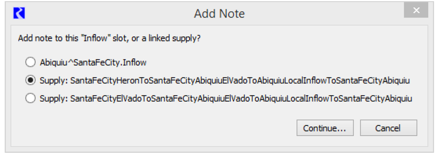The width and height of the screenshot is (436, 154).
Task: Cancel adding the note
Action: pyautogui.click(x=388, y=128)
